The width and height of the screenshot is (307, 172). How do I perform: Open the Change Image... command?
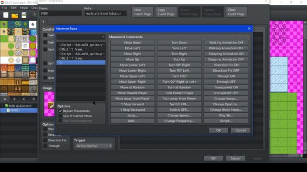tap(226, 99)
